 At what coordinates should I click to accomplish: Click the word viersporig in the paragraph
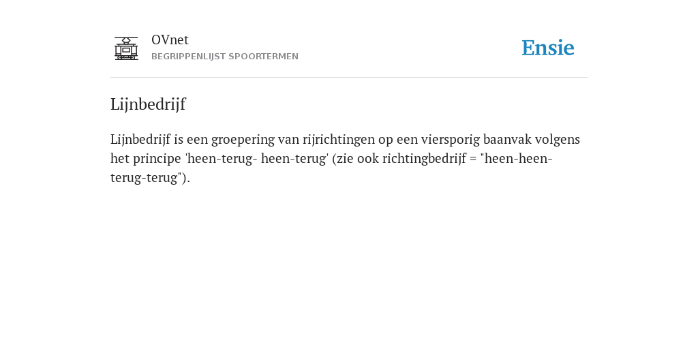pos(451,139)
